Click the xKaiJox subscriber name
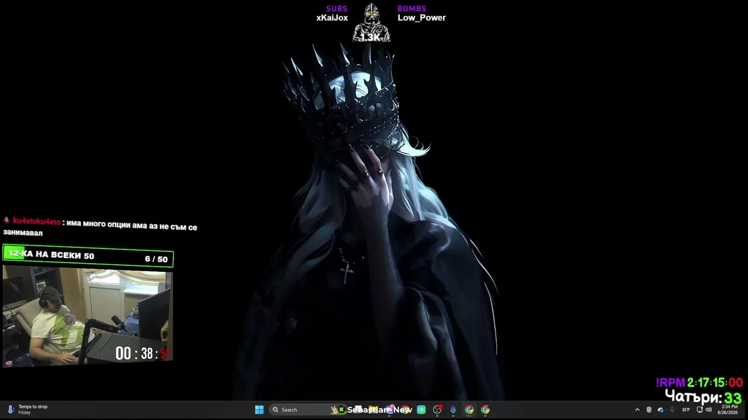Image resolution: width=748 pixels, height=420 pixels. 332,17
